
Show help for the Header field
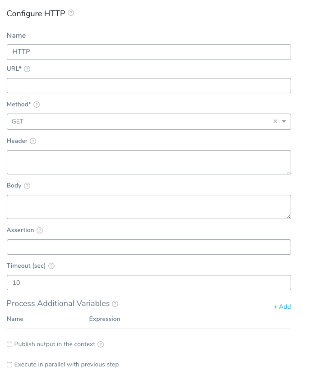click(x=33, y=142)
